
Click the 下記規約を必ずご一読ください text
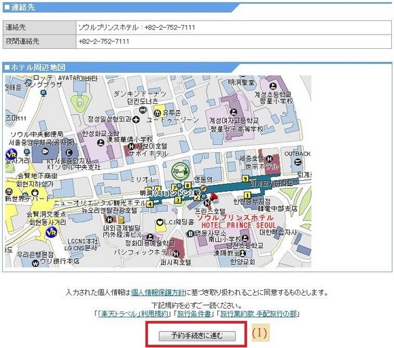tap(197, 306)
